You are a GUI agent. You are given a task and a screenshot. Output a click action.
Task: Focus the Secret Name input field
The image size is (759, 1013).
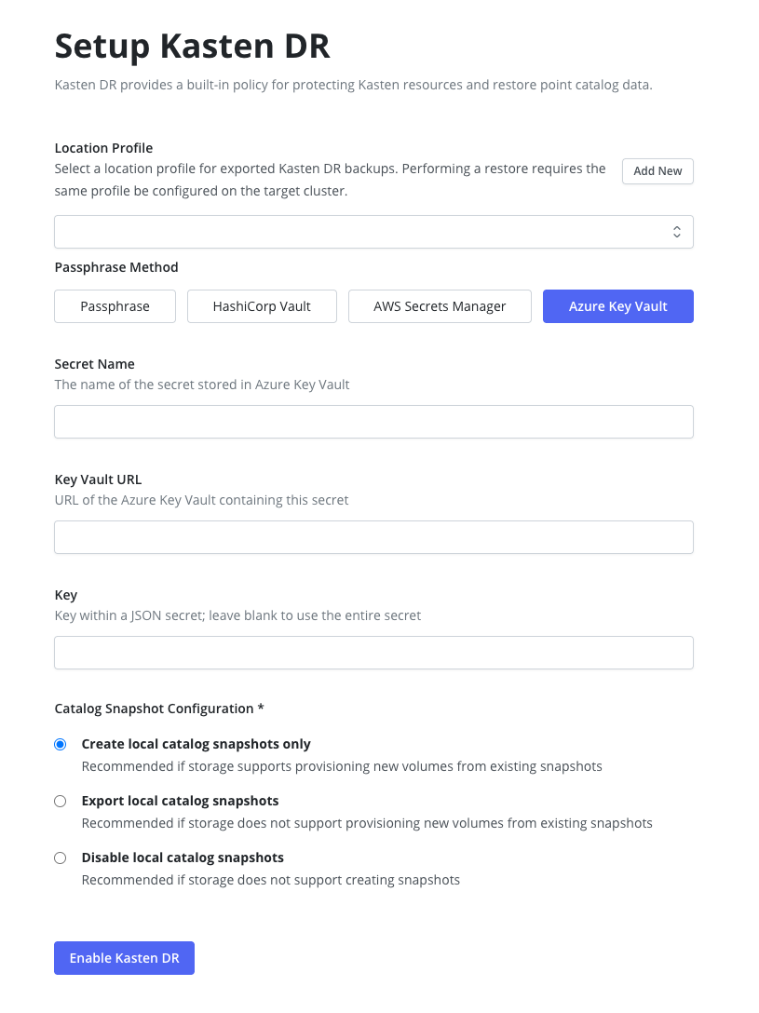pos(373,422)
